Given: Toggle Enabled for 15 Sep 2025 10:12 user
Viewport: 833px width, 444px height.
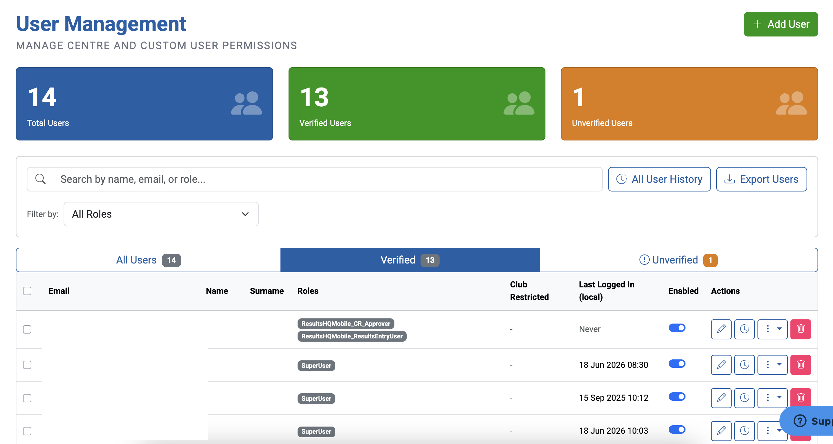Looking at the screenshot, I should [677, 397].
